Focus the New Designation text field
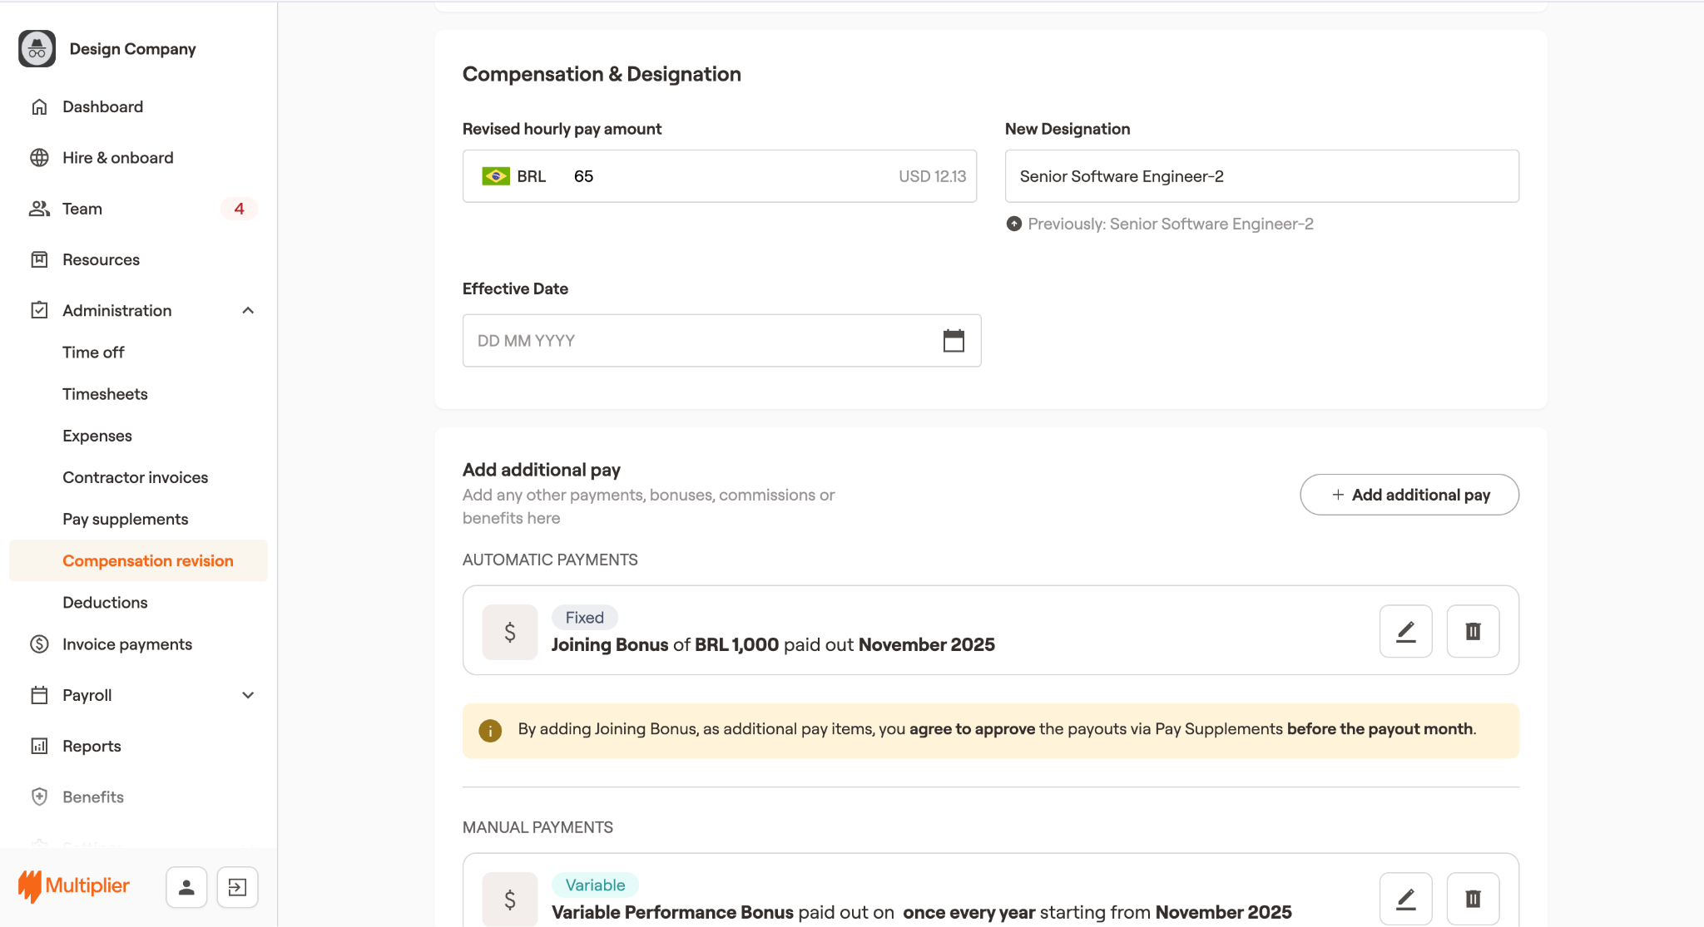This screenshot has width=1704, height=927. coord(1261,176)
